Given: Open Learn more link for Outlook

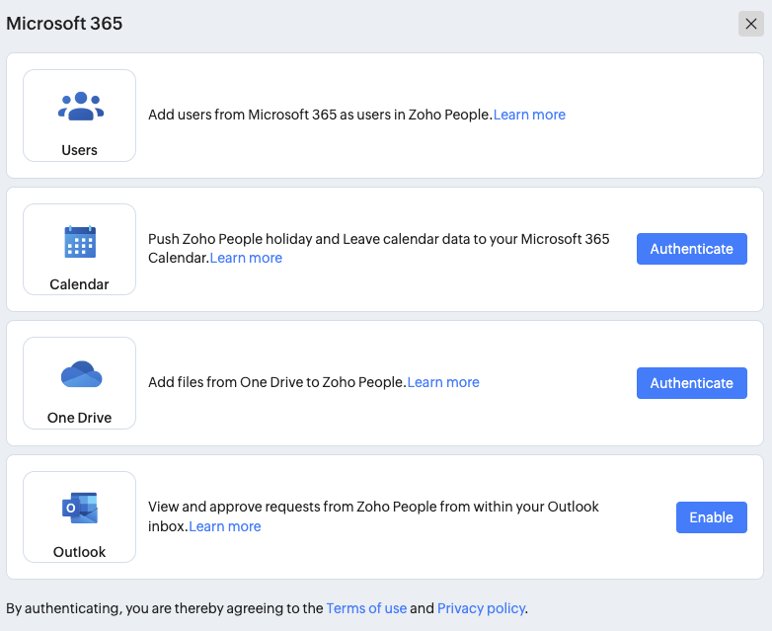Looking at the screenshot, I should 225,526.
